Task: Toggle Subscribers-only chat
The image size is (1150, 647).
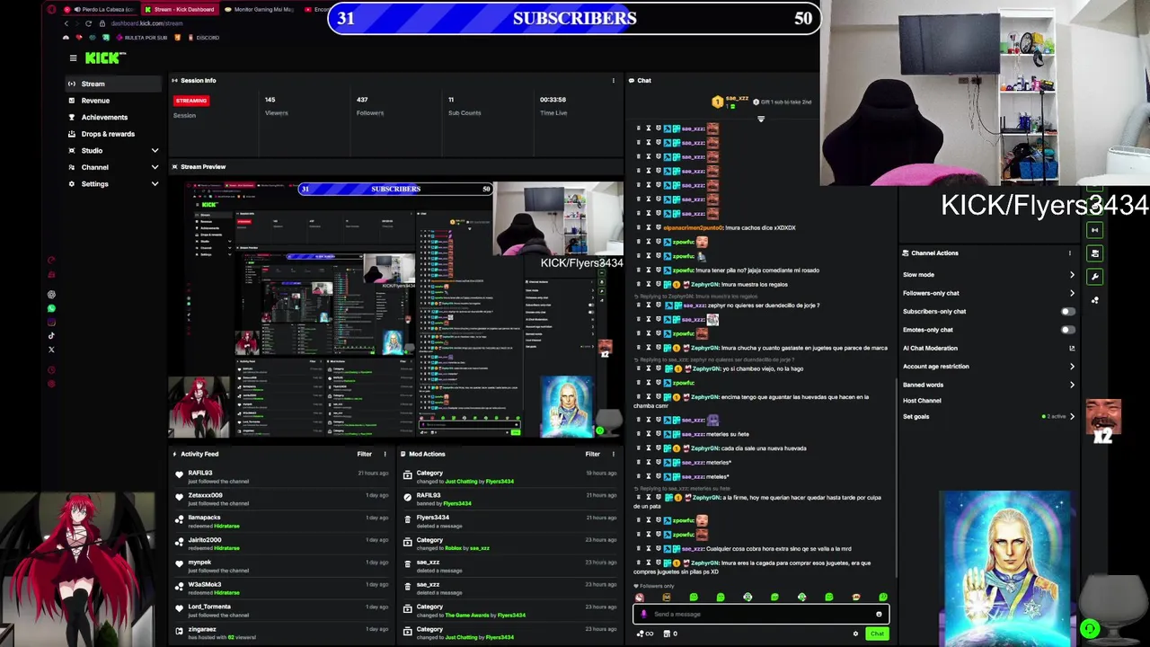Action: (1067, 312)
